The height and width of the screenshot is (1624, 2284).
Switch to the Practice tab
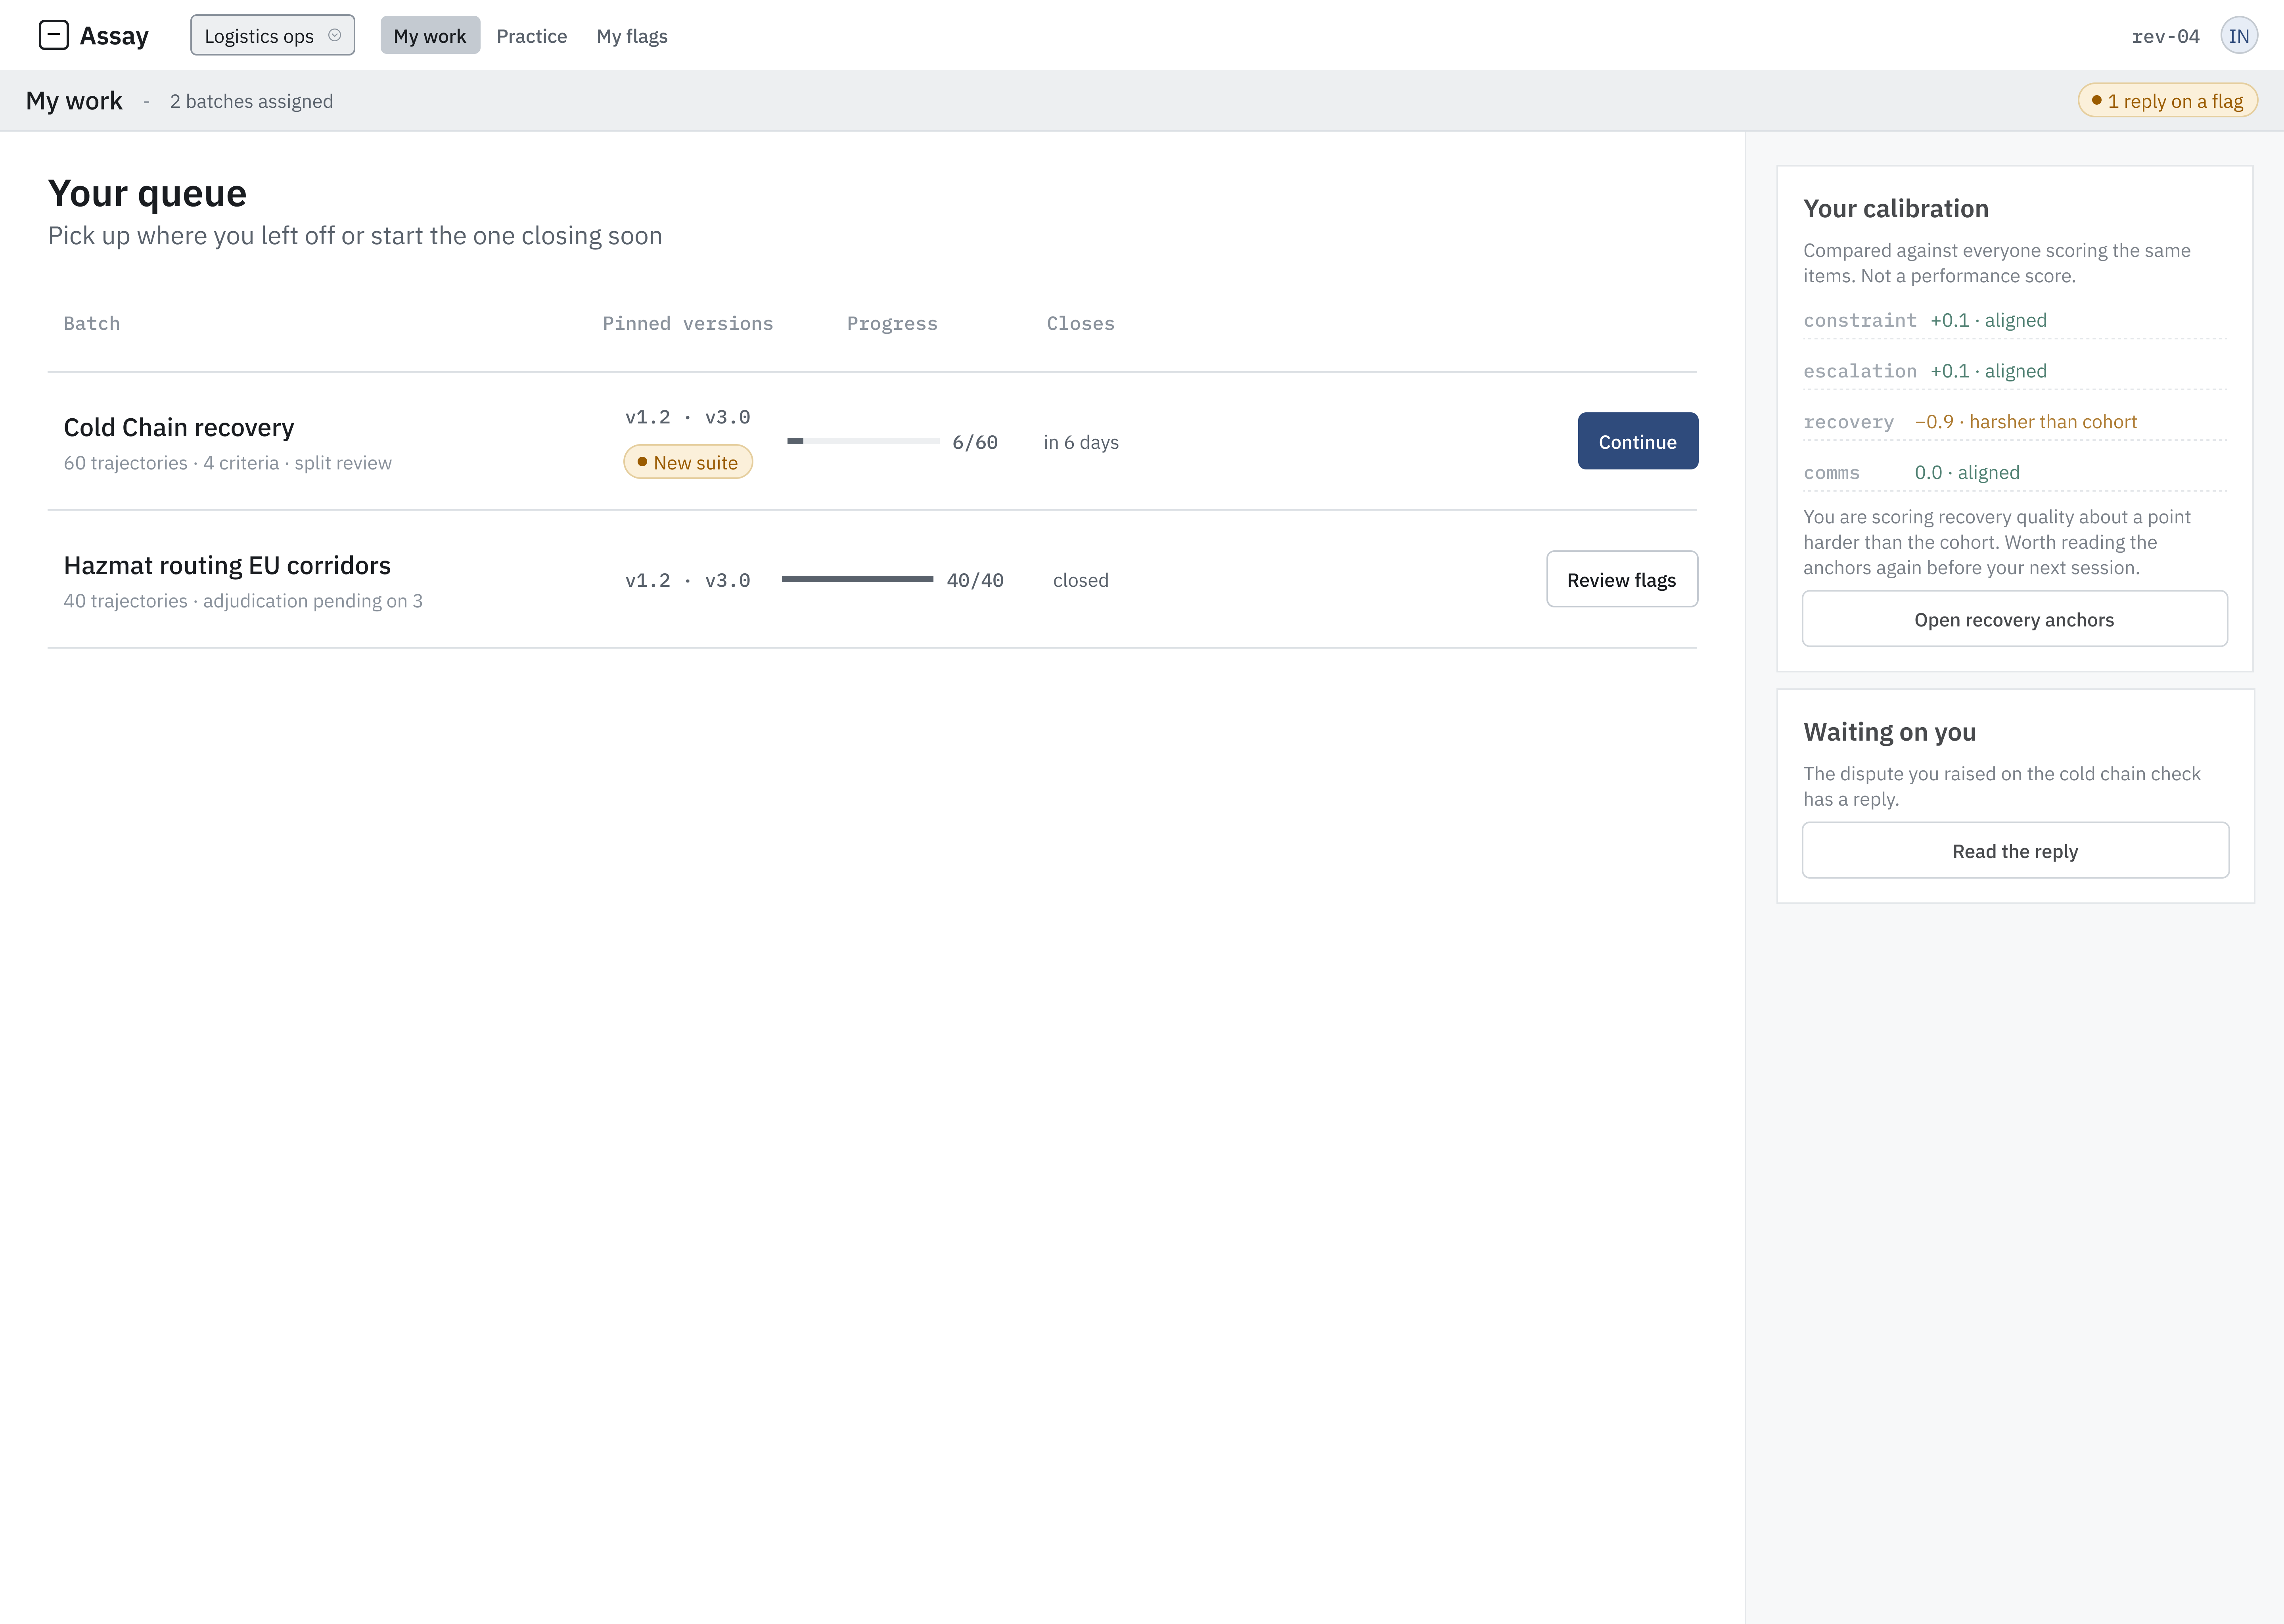tap(532, 36)
